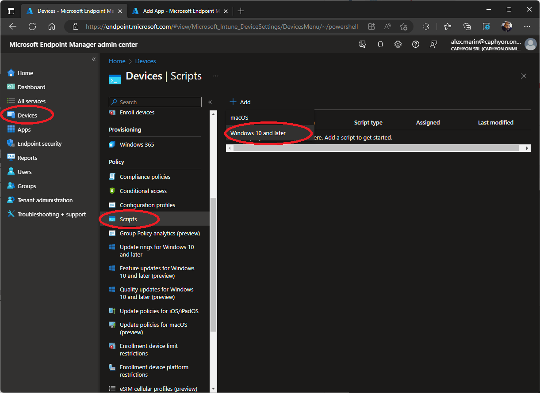540x393 pixels.
Task: Sort by the Script type column
Action: tap(368, 122)
